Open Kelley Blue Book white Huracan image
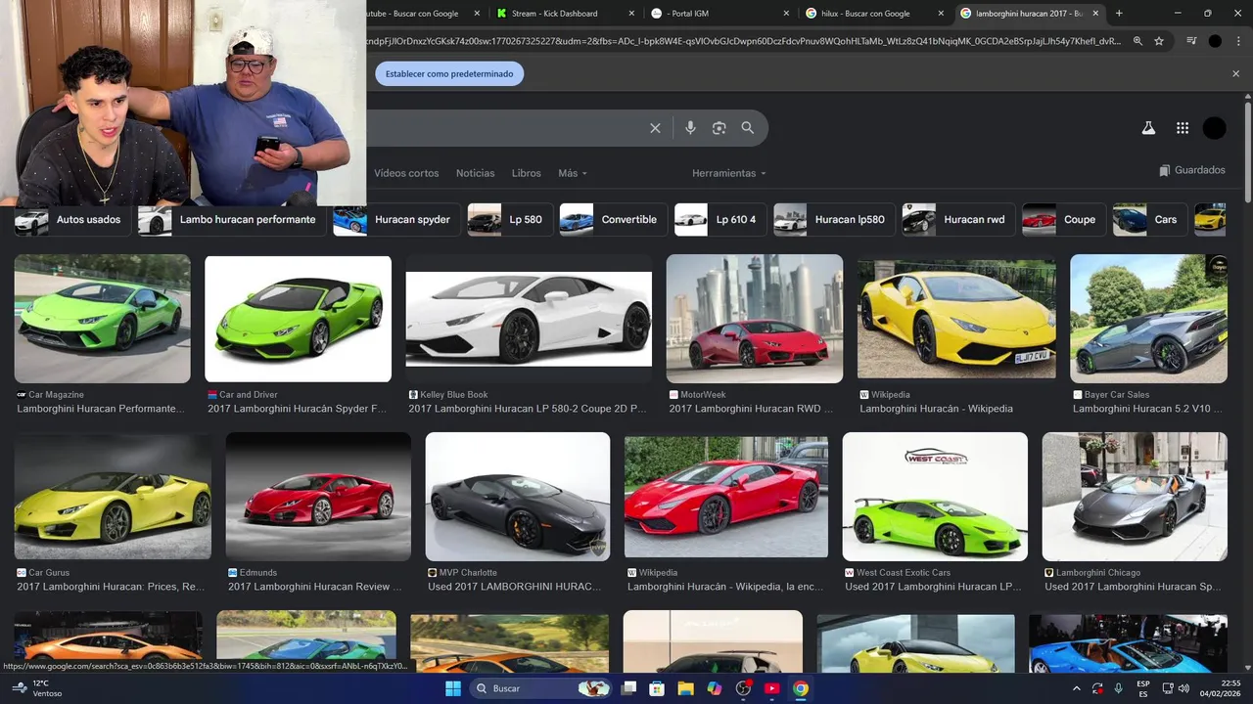1253x704 pixels. click(x=529, y=319)
